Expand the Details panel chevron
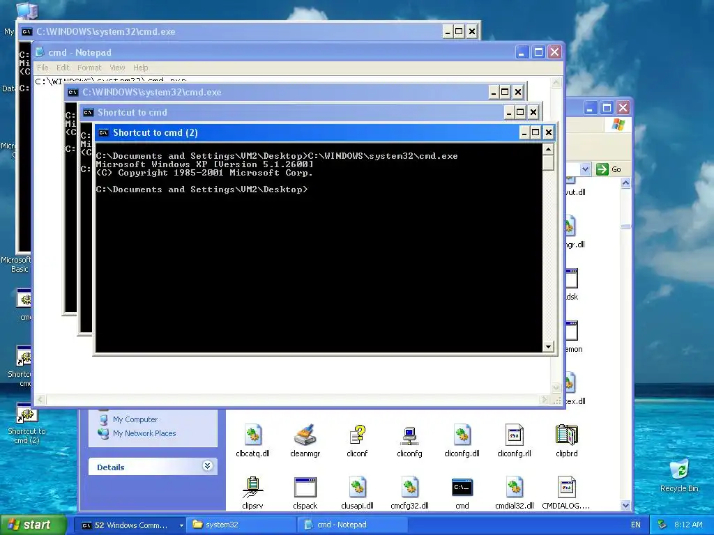 pos(207,466)
